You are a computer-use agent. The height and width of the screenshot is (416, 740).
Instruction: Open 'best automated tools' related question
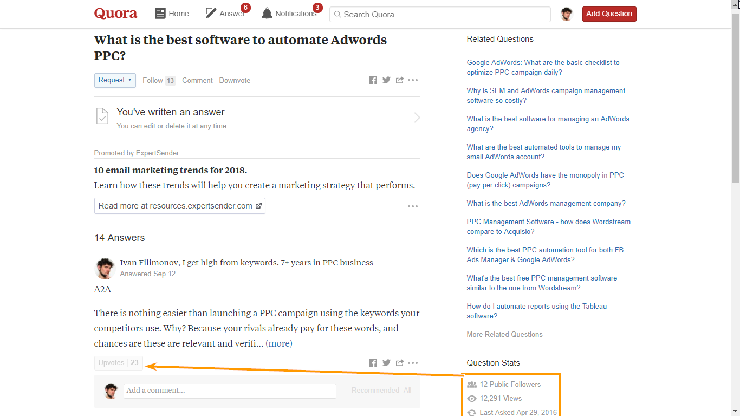(x=544, y=152)
